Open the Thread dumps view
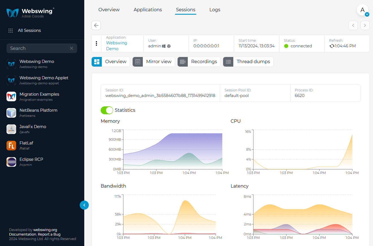 pos(248,62)
